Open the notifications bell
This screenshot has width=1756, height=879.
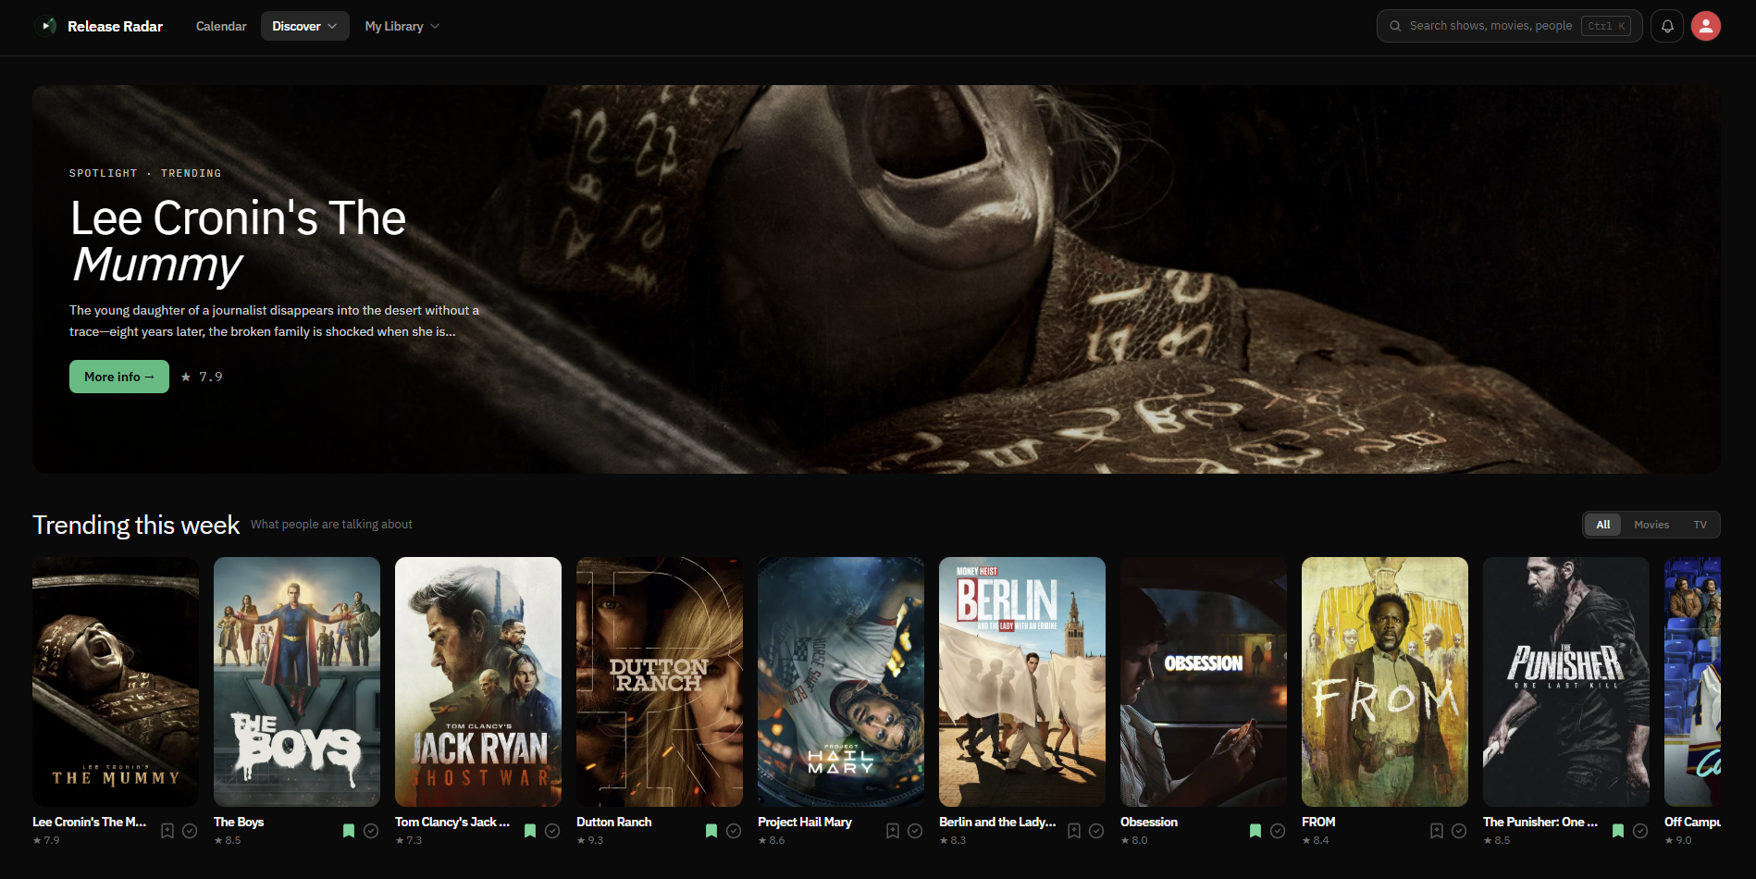(x=1667, y=26)
